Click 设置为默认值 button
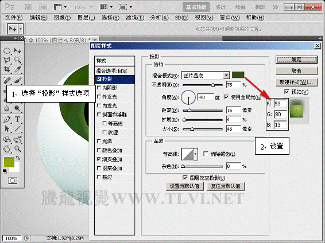The image size is (325, 243). click(184, 186)
